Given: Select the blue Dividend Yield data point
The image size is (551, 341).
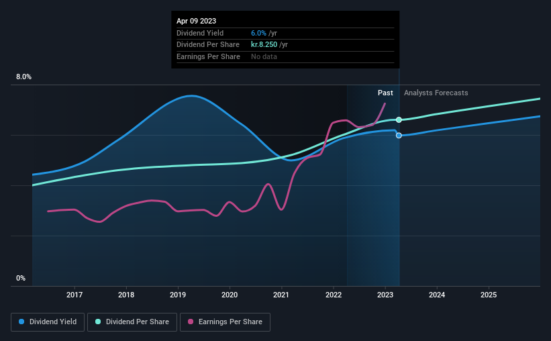Looking at the screenshot, I should click(x=399, y=136).
